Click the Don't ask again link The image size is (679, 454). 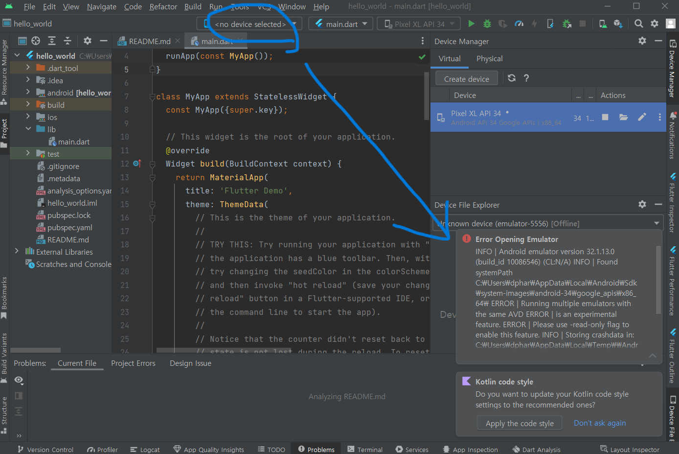600,423
